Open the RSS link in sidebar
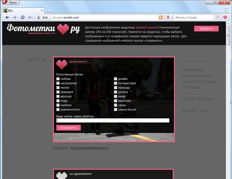232x179 pixels. click(x=204, y=111)
